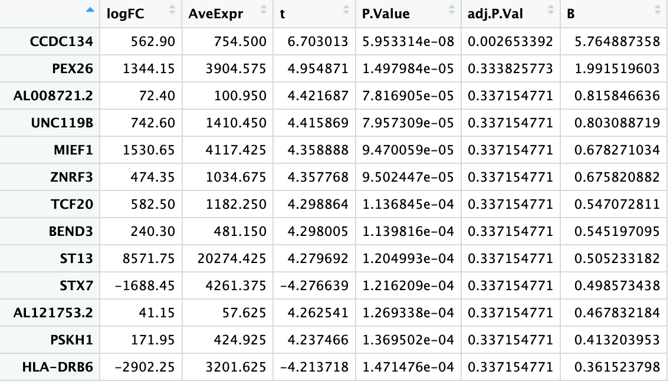The height and width of the screenshot is (381, 670).
Task: Select the STX7 row label
Action: (x=76, y=285)
